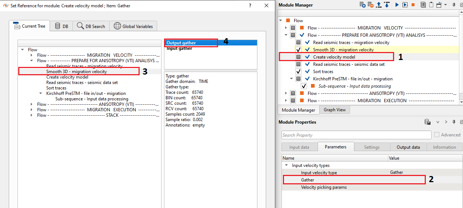The height and width of the screenshot is (208, 463).
Task: Collapse the Input velocity types group
Action: point(286,165)
